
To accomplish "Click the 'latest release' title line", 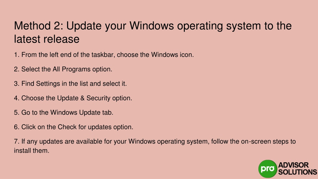I will (x=47, y=39).
